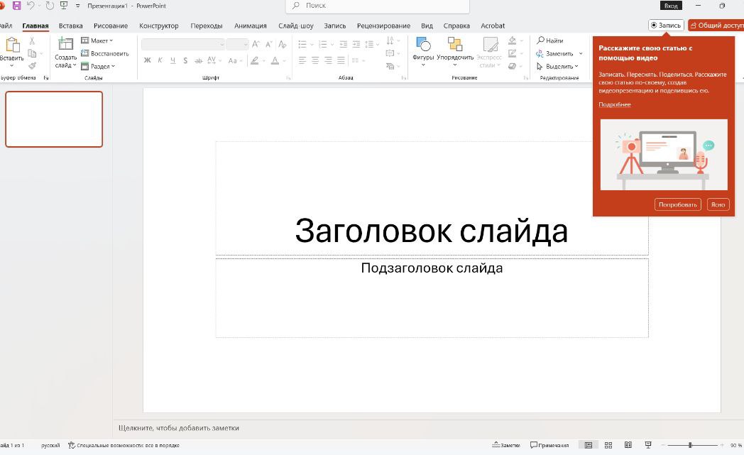
Task: Click the Найти search tool
Action: coord(550,40)
